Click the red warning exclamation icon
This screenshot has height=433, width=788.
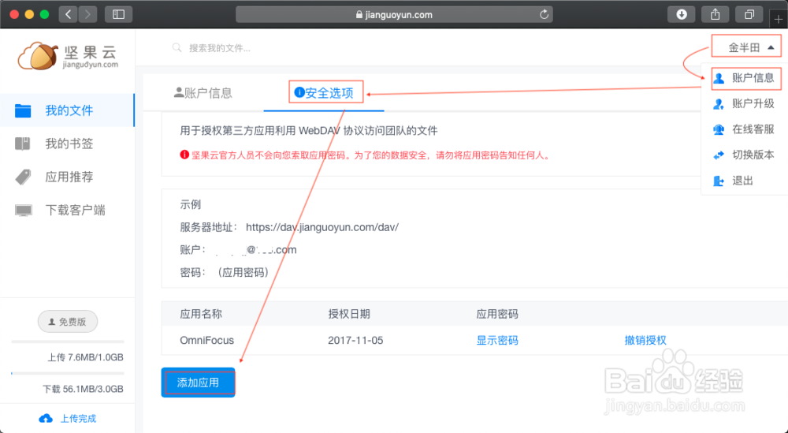(x=184, y=155)
